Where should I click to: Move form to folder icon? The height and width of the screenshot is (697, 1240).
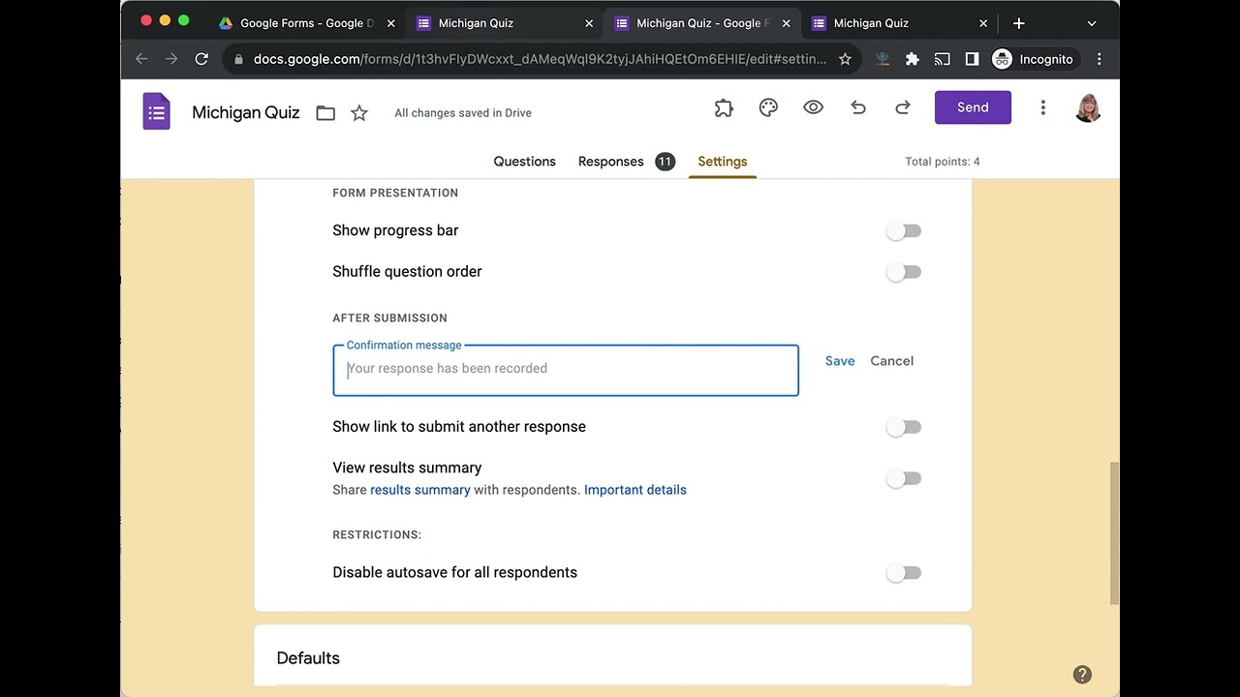pyautogui.click(x=325, y=113)
